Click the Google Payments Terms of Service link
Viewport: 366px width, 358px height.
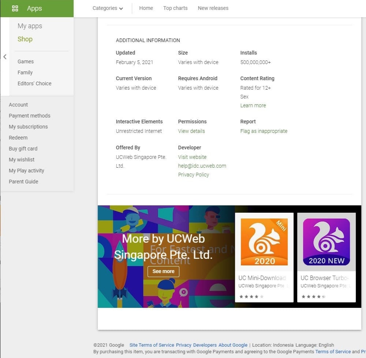pyautogui.click(x=333, y=351)
